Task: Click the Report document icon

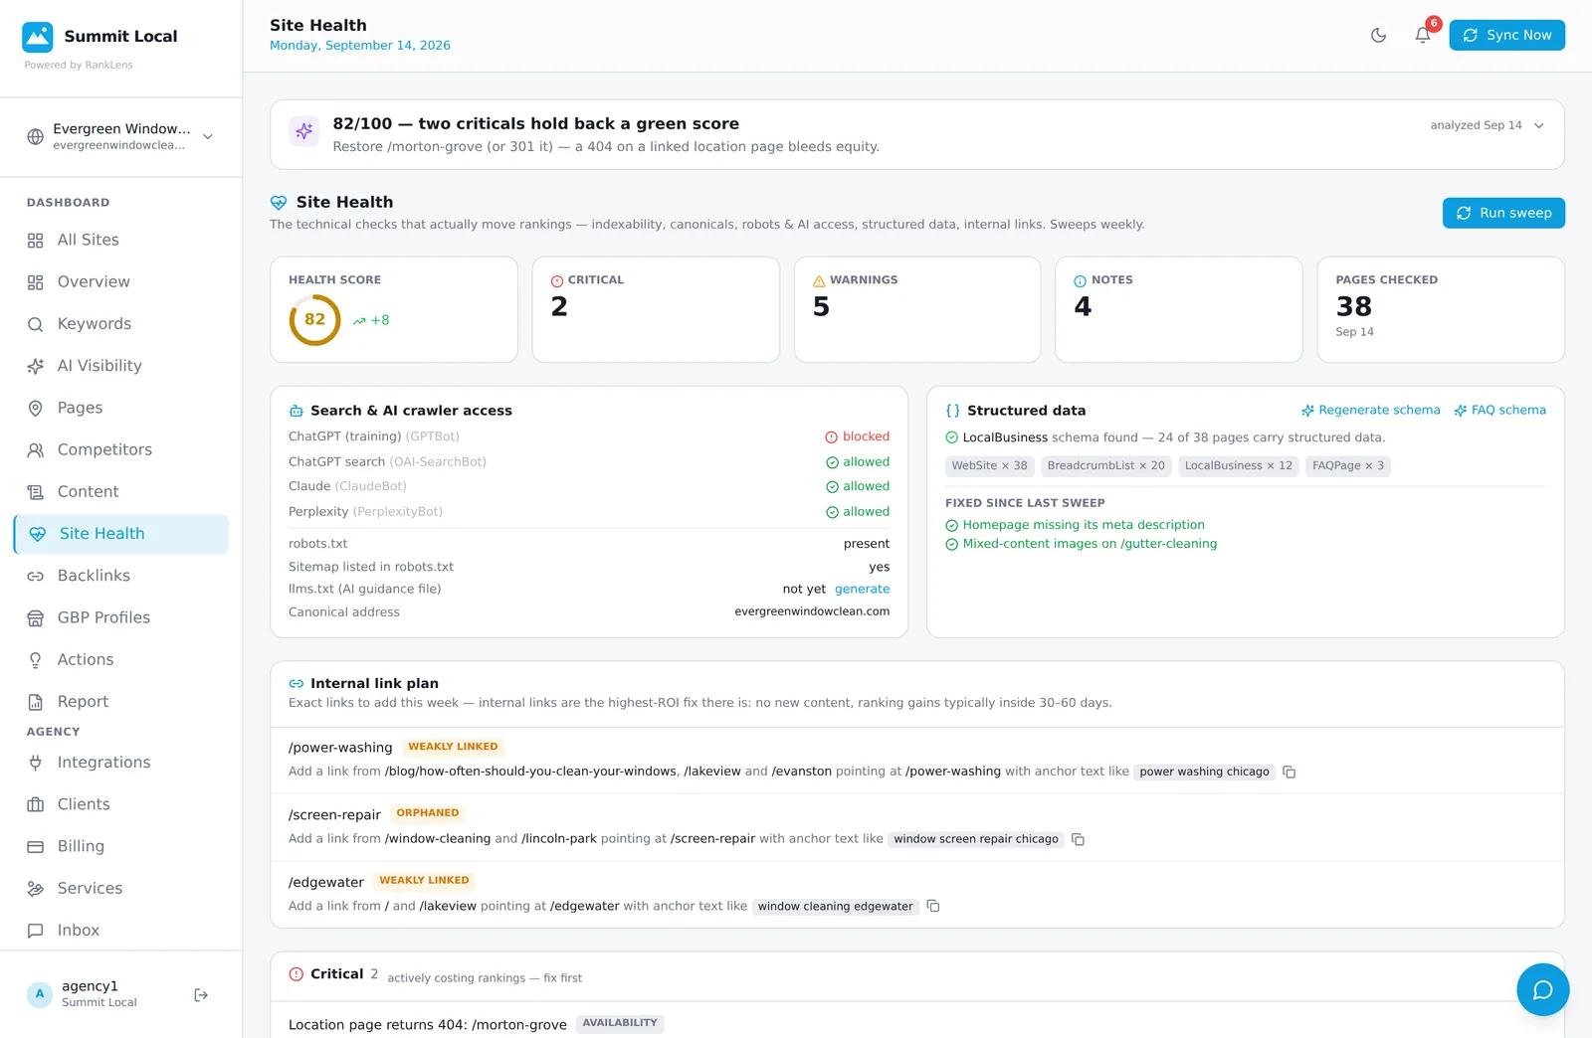Action: (x=36, y=702)
